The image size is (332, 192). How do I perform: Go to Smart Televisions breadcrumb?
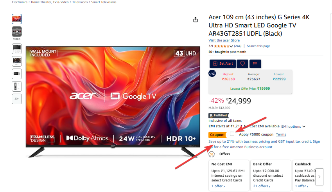tap(104, 2)
